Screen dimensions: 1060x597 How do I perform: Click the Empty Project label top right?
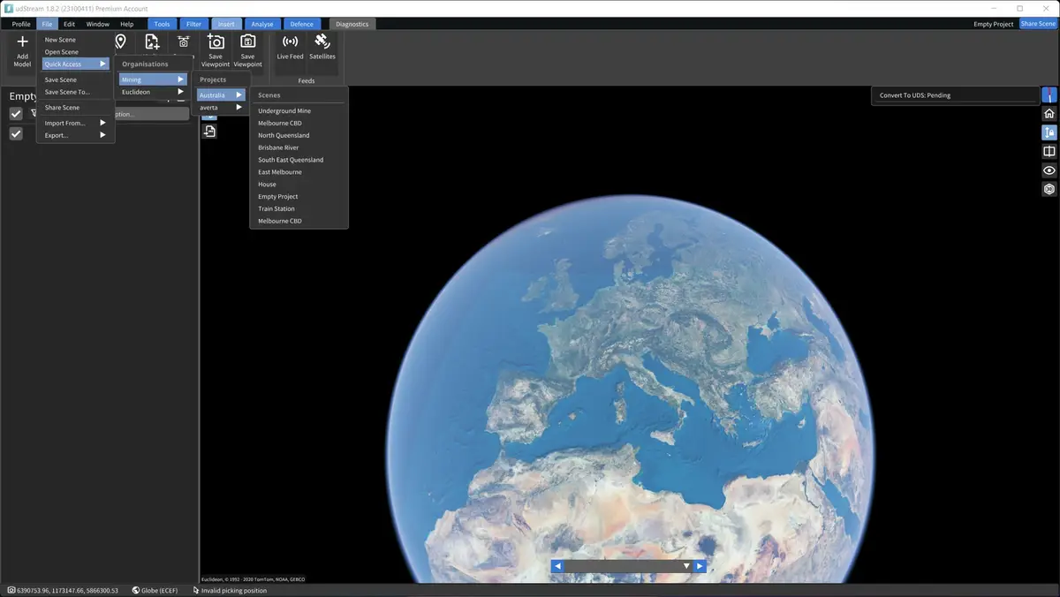(x=994, y=24)
